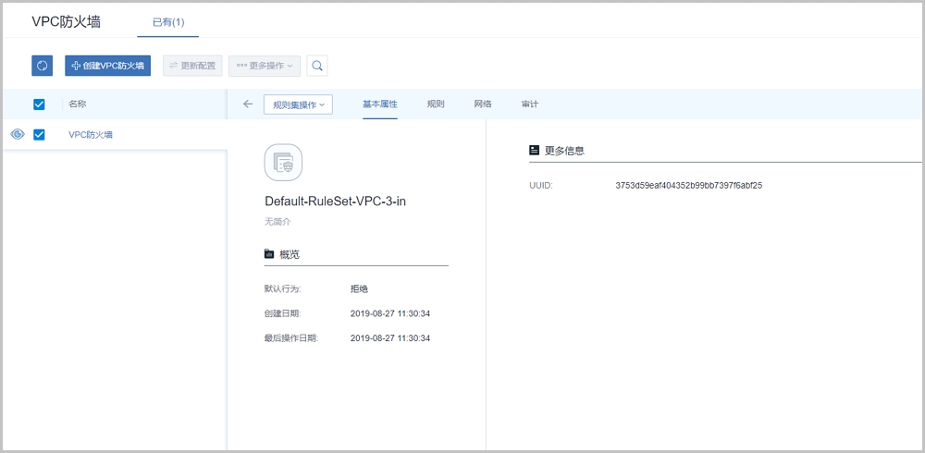Open the 网络 tab

pos(483,104)
